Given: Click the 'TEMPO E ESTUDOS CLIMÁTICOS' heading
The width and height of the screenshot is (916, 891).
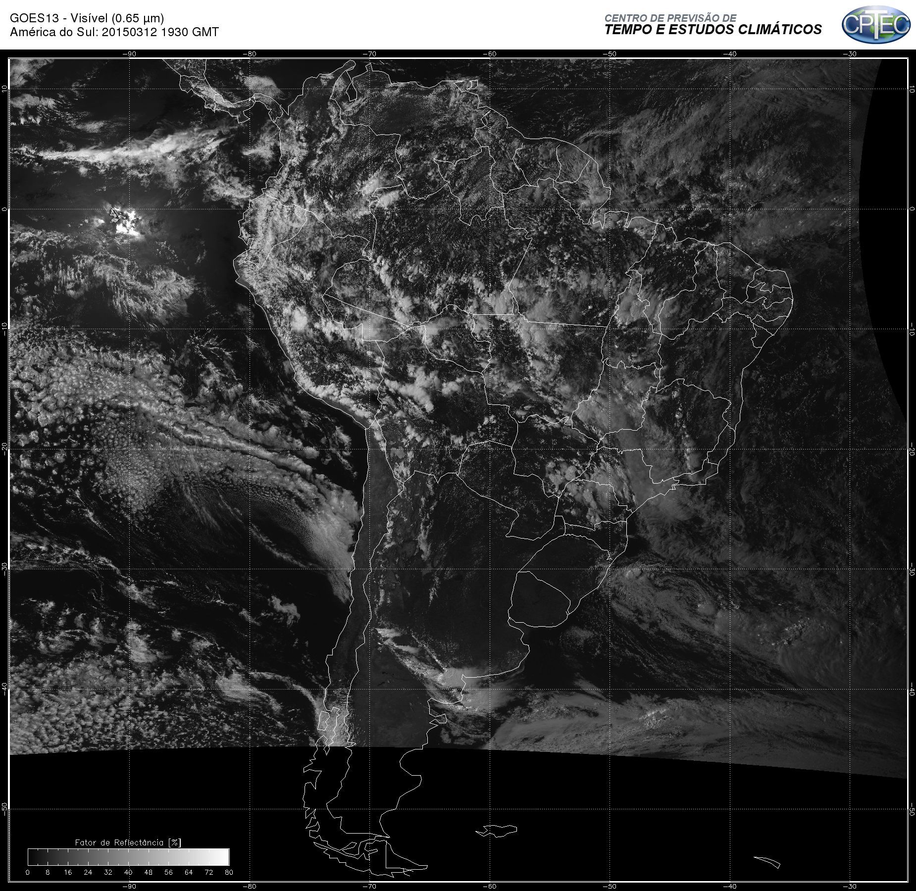Looking at the screenshot, I should click(713, 30).
